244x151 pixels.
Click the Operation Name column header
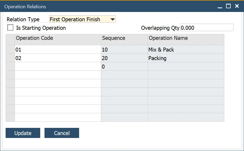pos(186,38)
